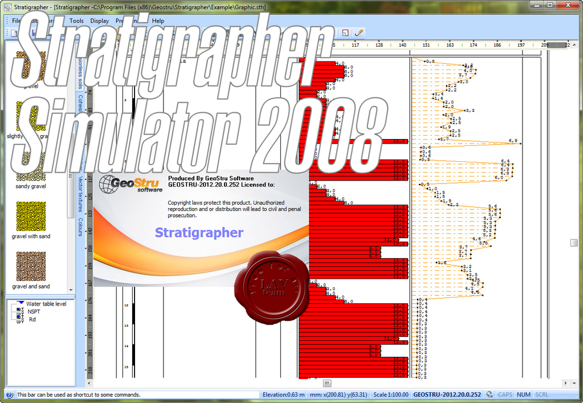The height and width of the screenshot is (403, 583).
Task: Click the small square button at right edge
Action: pos(574,243)
